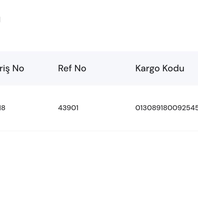Viewport: 198px width, 198px height.
Task: Click the word "Kargo" in the header
Action: pyautogui.click(x=147, y=68)
